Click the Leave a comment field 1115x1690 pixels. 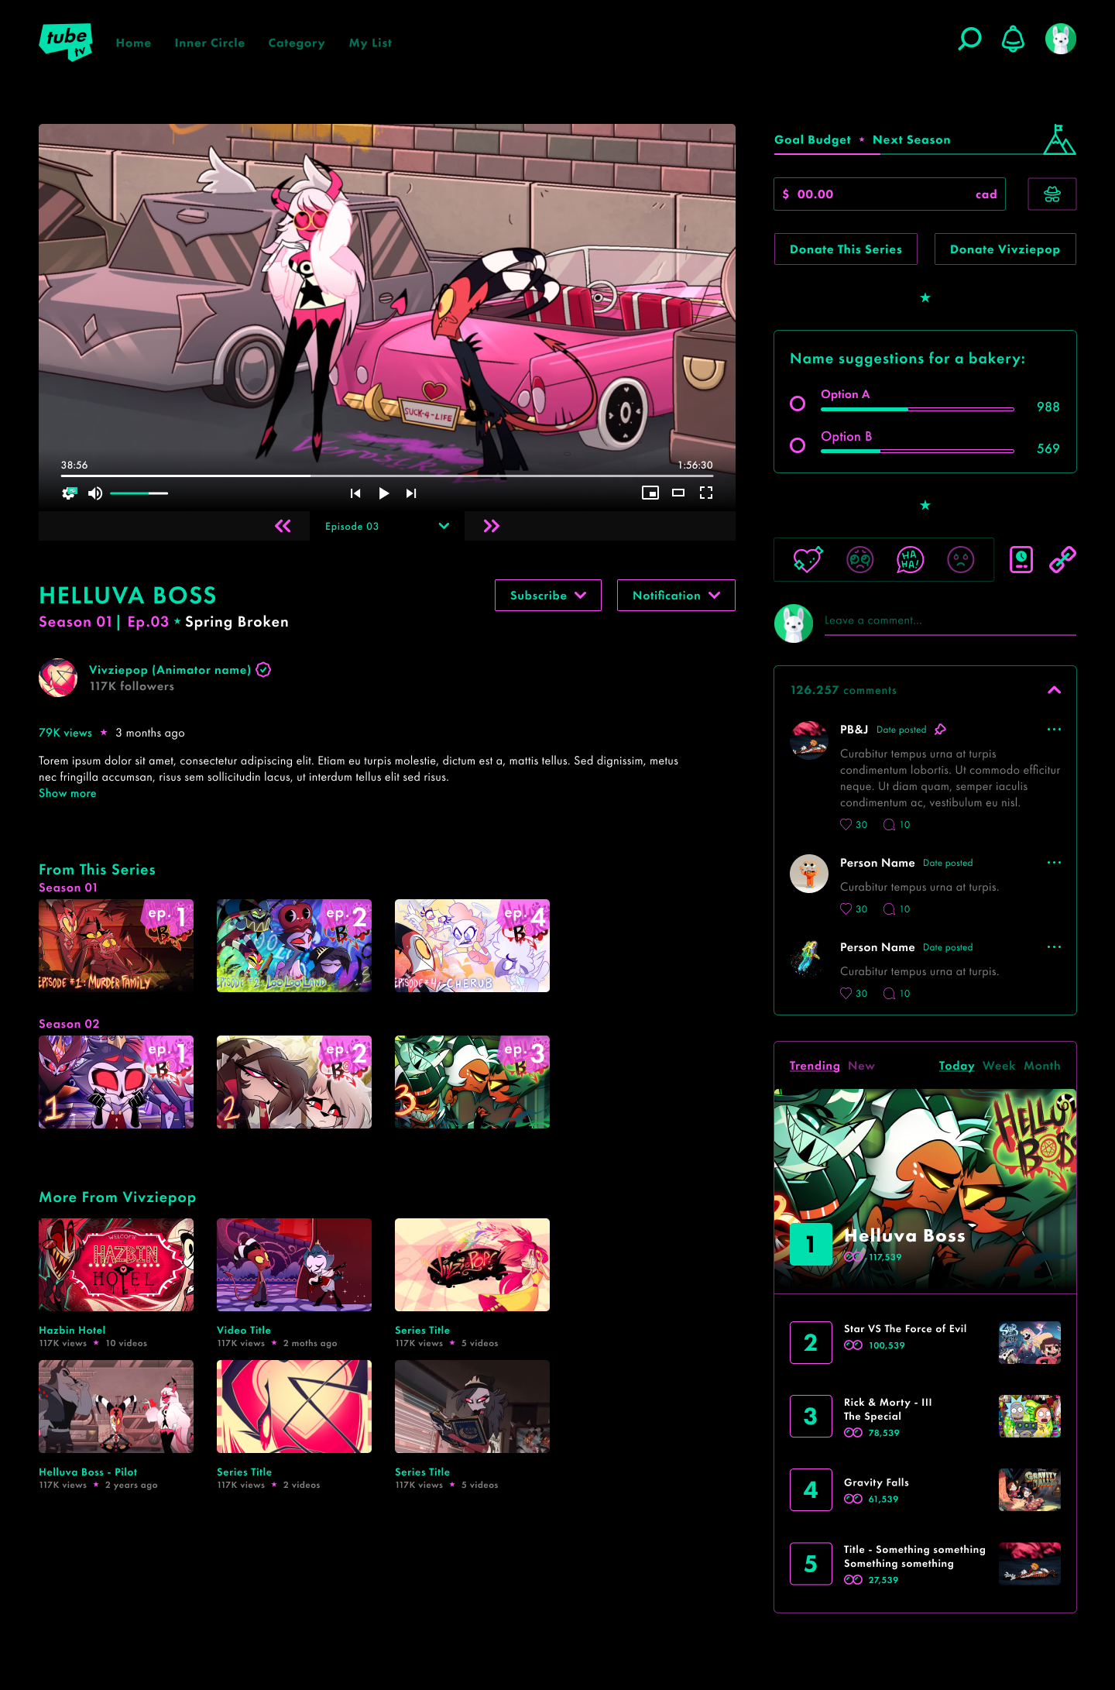coord(949,620)
